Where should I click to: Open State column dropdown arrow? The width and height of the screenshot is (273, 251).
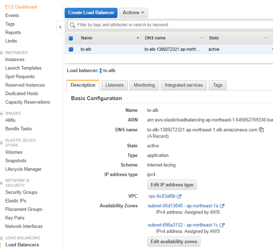(266, 38)
